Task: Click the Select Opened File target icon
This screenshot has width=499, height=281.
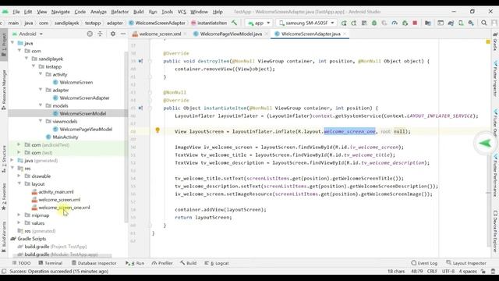Action: [90, 34]
